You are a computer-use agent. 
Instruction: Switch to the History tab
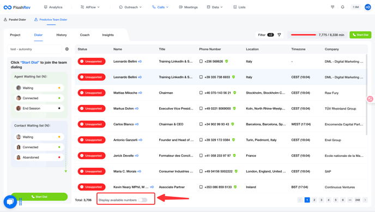(62, 35)
